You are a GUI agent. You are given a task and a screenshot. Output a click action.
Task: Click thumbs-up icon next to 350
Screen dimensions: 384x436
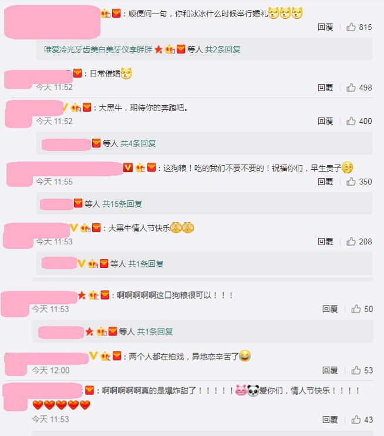click(351, 182)
